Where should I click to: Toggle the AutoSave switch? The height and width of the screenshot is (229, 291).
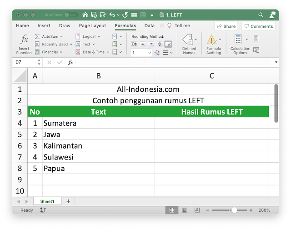(x=70, y=15)
